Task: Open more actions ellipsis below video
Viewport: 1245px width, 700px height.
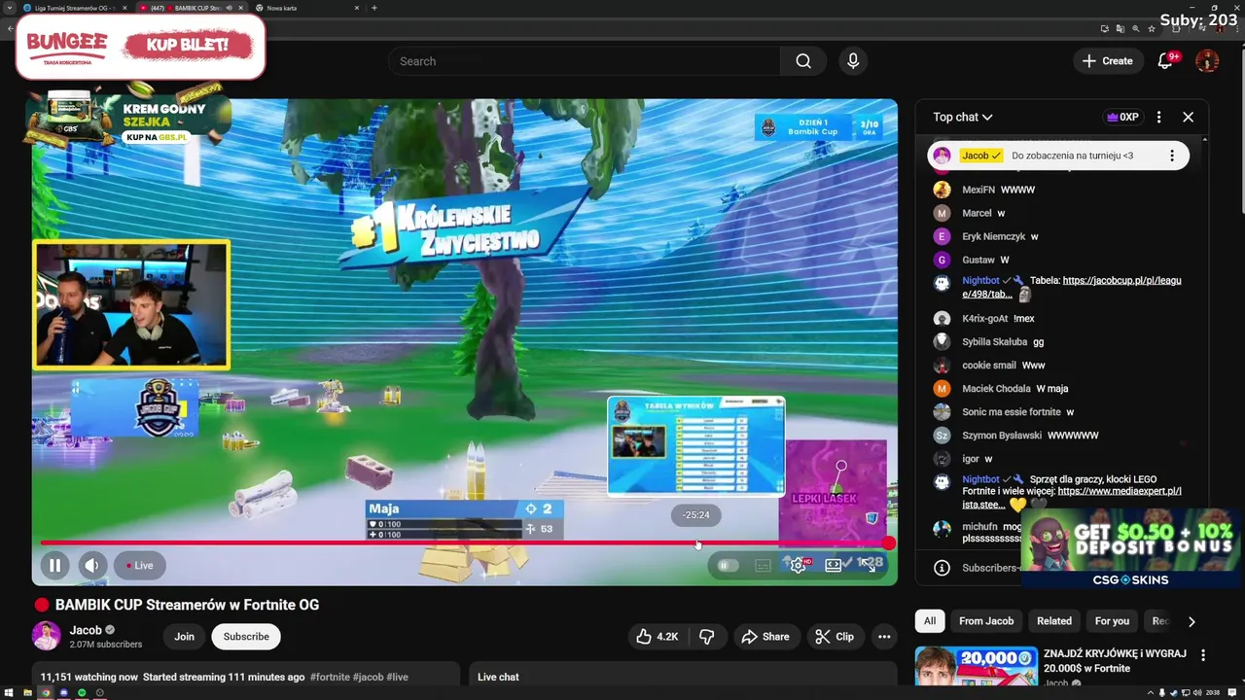Action: click(x=884, y=637)
